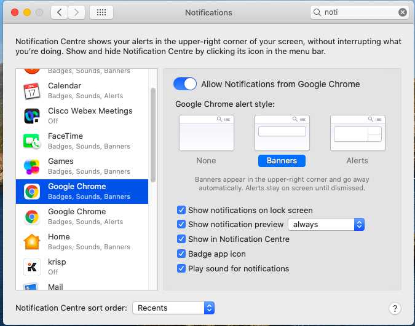Click the Alerts label under alert styles
The width and height of the screenshot is (415, 326).
click(x=357, y=161)
